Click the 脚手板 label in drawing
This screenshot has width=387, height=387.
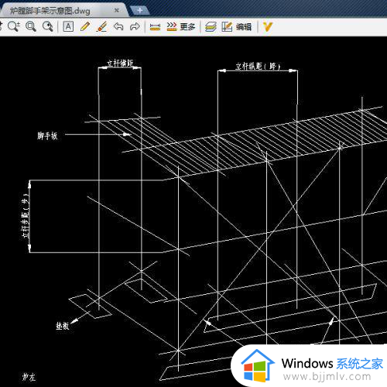[x=47, y=135]
